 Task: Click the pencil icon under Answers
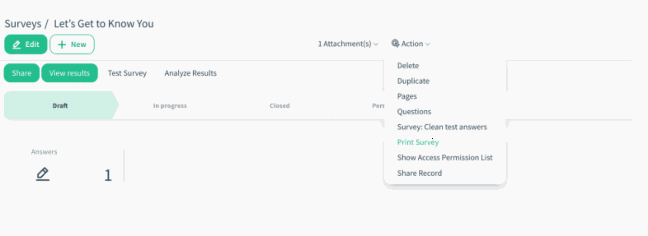tap(43, 174)
